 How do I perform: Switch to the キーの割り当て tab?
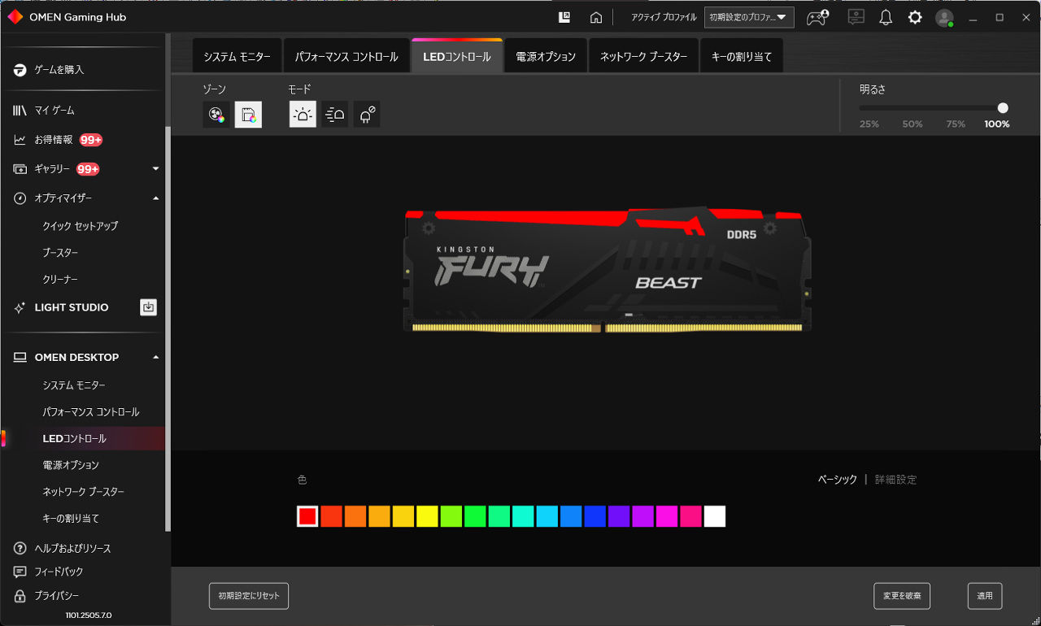pos(742,55)
